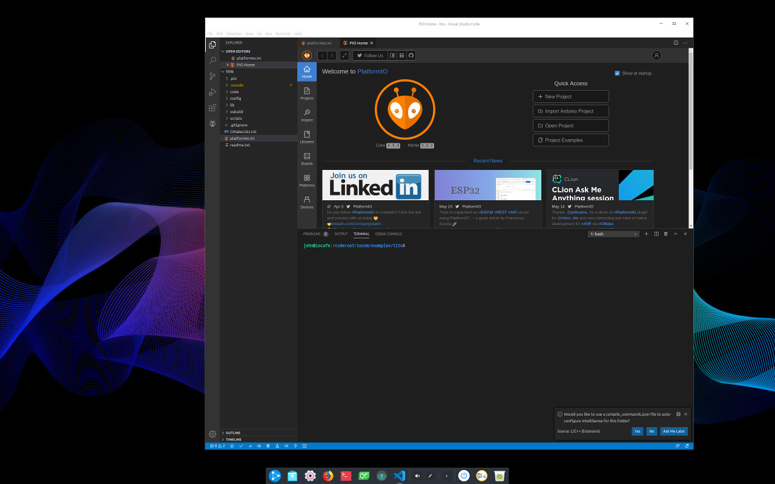The image size is (775, 484).
Task: Open the LinkedIn icon in PIO toolbar
Action: 401,56
